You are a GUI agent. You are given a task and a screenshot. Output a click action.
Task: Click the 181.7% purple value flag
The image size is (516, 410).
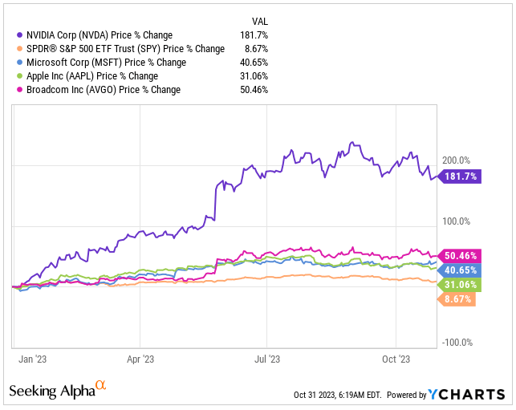pyautogui.click(x=459, y=177)
